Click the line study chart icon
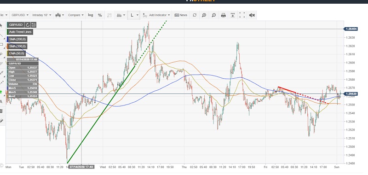Viewport: 368px width, 175px height. point(109,15)
